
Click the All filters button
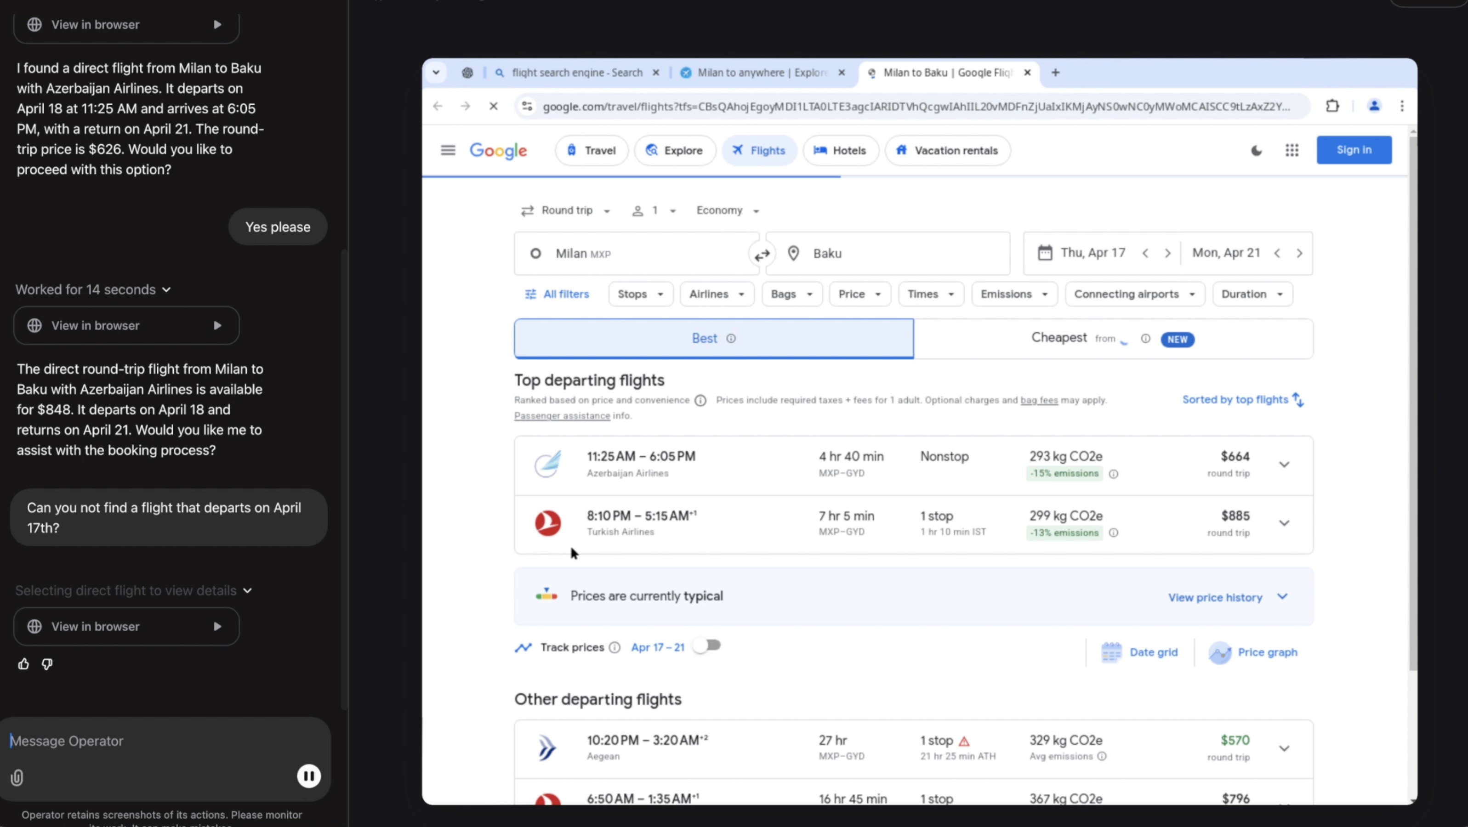click(x=557, y=294)
